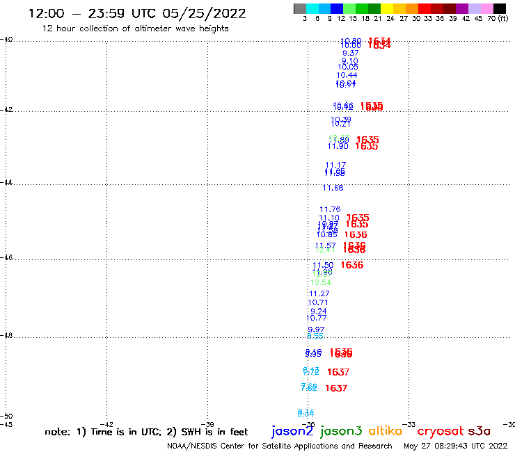Click the pure blue swatch between 9 and 12
The image size is (515, 452).
[337, 8]
